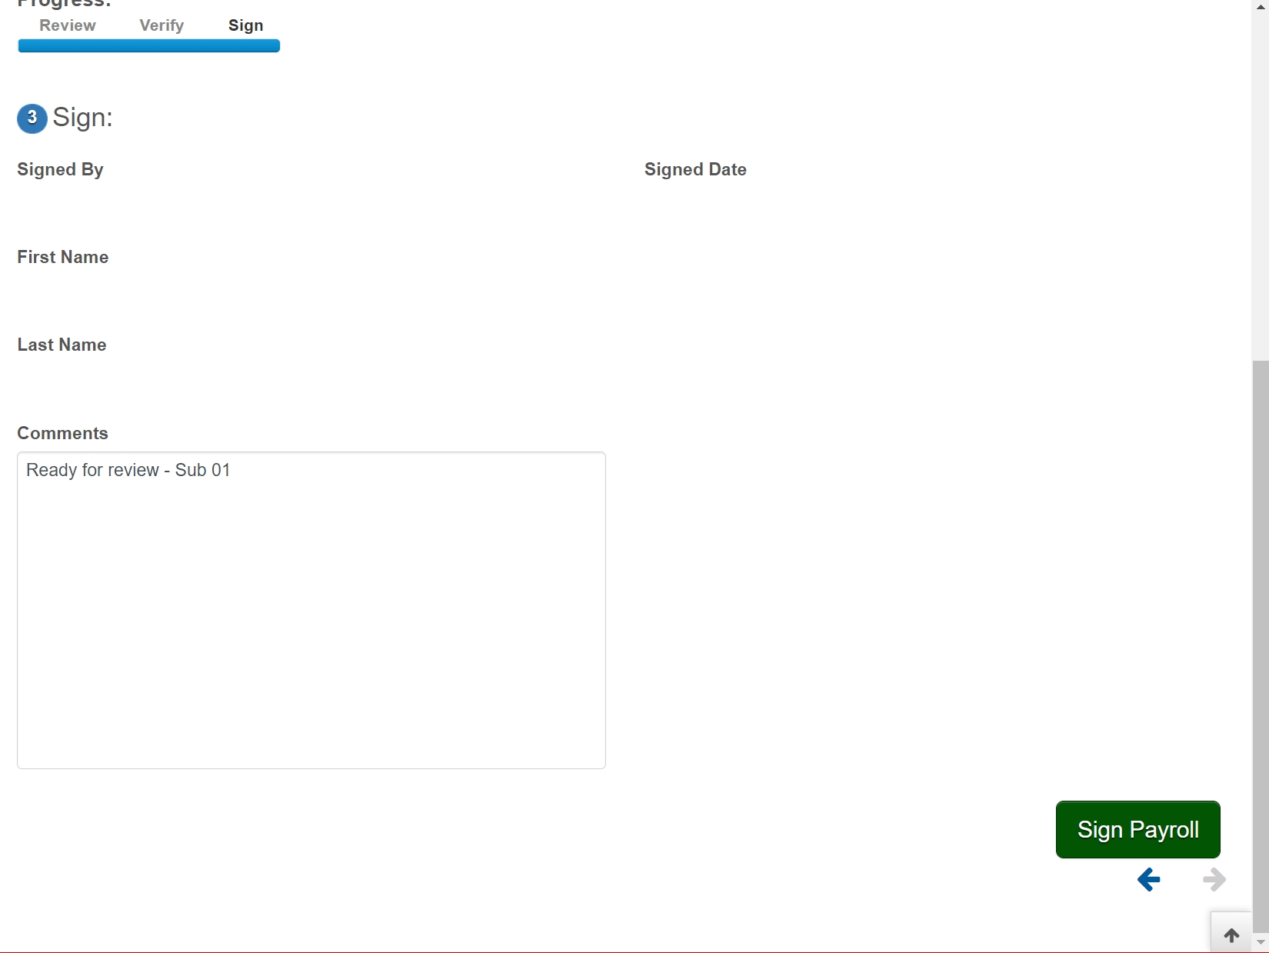Click the vertical scrollbar thumb
This screenshot has height=953, width=1269.
[x=1261, y=646]
